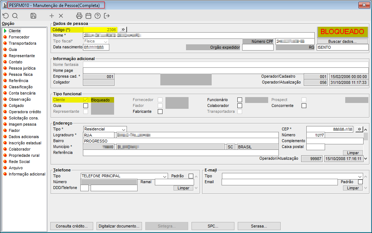
Task: Open the calendar toolbar icon
Action: 88,16
